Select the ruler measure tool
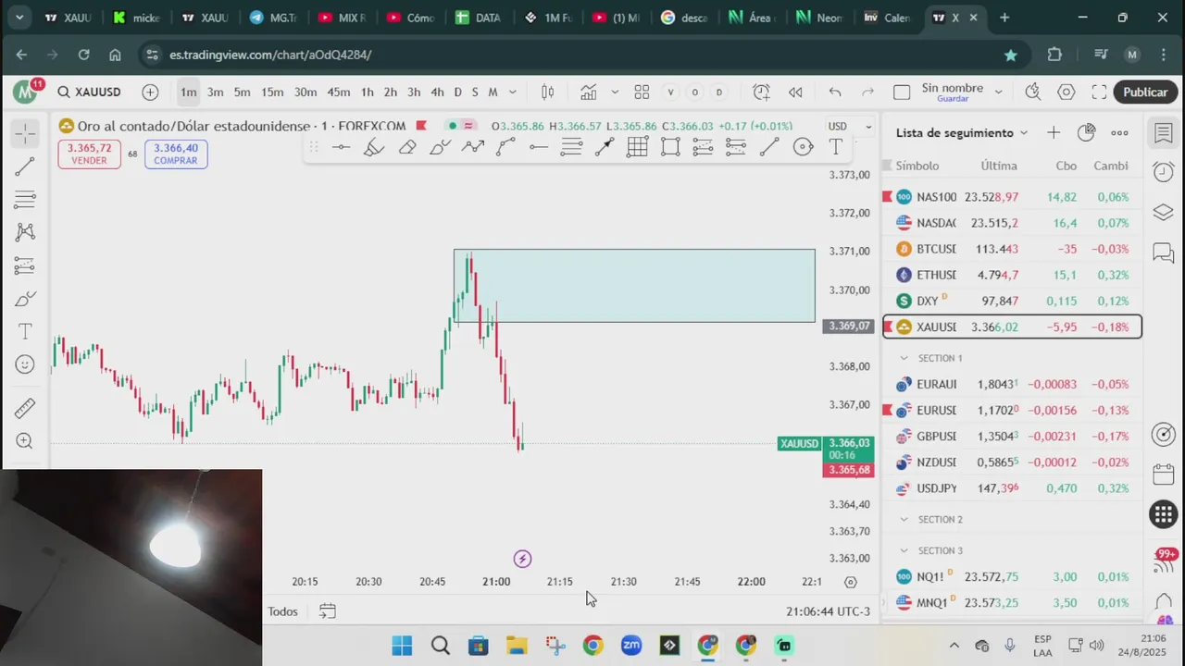The width and height of the screenshot is (1185, 666). point(25,408)
